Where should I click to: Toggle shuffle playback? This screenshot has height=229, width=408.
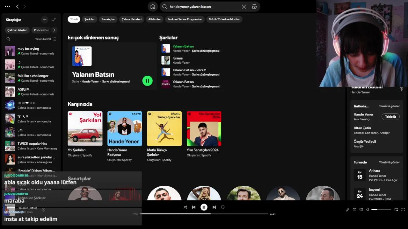click(x=185, y=207)
